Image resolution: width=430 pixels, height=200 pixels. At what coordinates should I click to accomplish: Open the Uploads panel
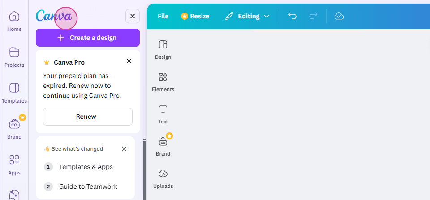click(163, 179)
